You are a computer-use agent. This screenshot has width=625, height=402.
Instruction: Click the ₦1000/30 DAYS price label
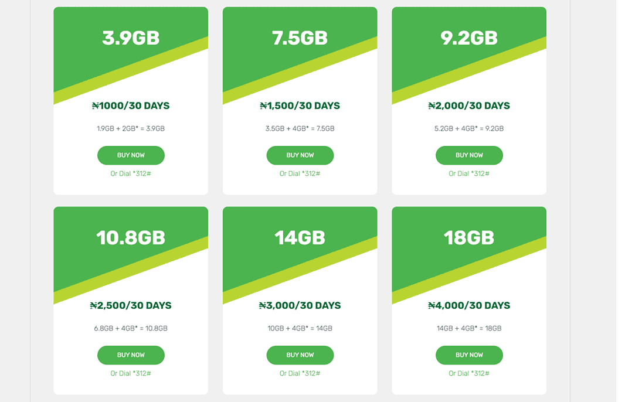click(130, 105)
